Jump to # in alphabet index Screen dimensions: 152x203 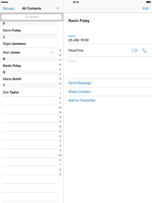tap(60, 174)
